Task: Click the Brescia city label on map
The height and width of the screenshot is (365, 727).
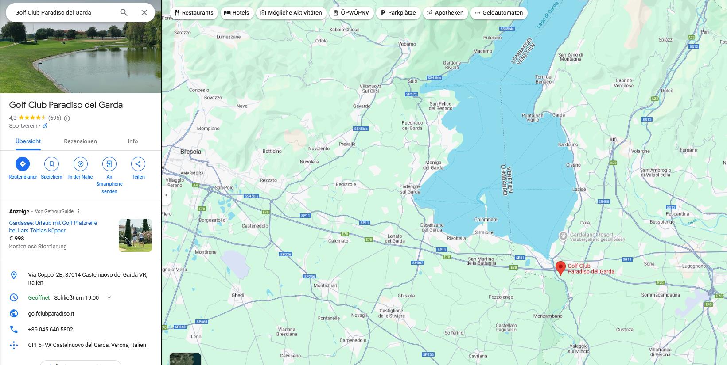Action: [190, 152]
